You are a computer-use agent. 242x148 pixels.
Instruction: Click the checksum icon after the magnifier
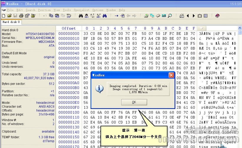tap(182, 16)
